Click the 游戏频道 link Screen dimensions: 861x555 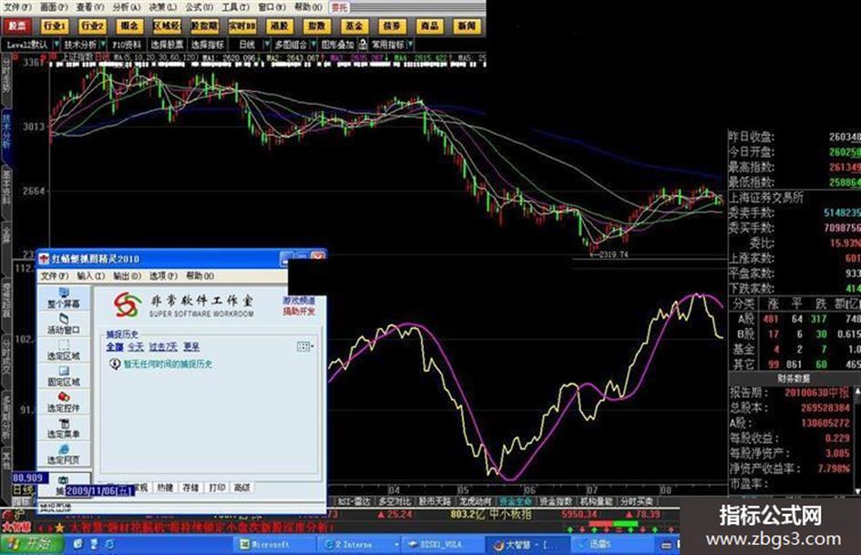(299, 301)
